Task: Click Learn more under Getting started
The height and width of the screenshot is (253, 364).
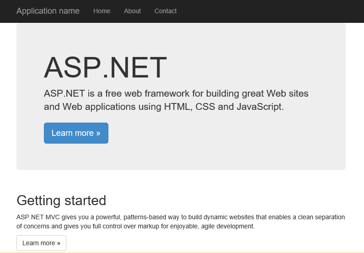Action: pyautogui.click(x=41, y=243)
